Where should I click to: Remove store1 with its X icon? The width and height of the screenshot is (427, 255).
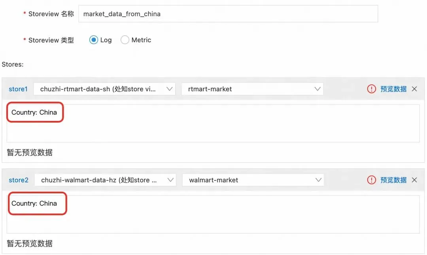[414, 89]
